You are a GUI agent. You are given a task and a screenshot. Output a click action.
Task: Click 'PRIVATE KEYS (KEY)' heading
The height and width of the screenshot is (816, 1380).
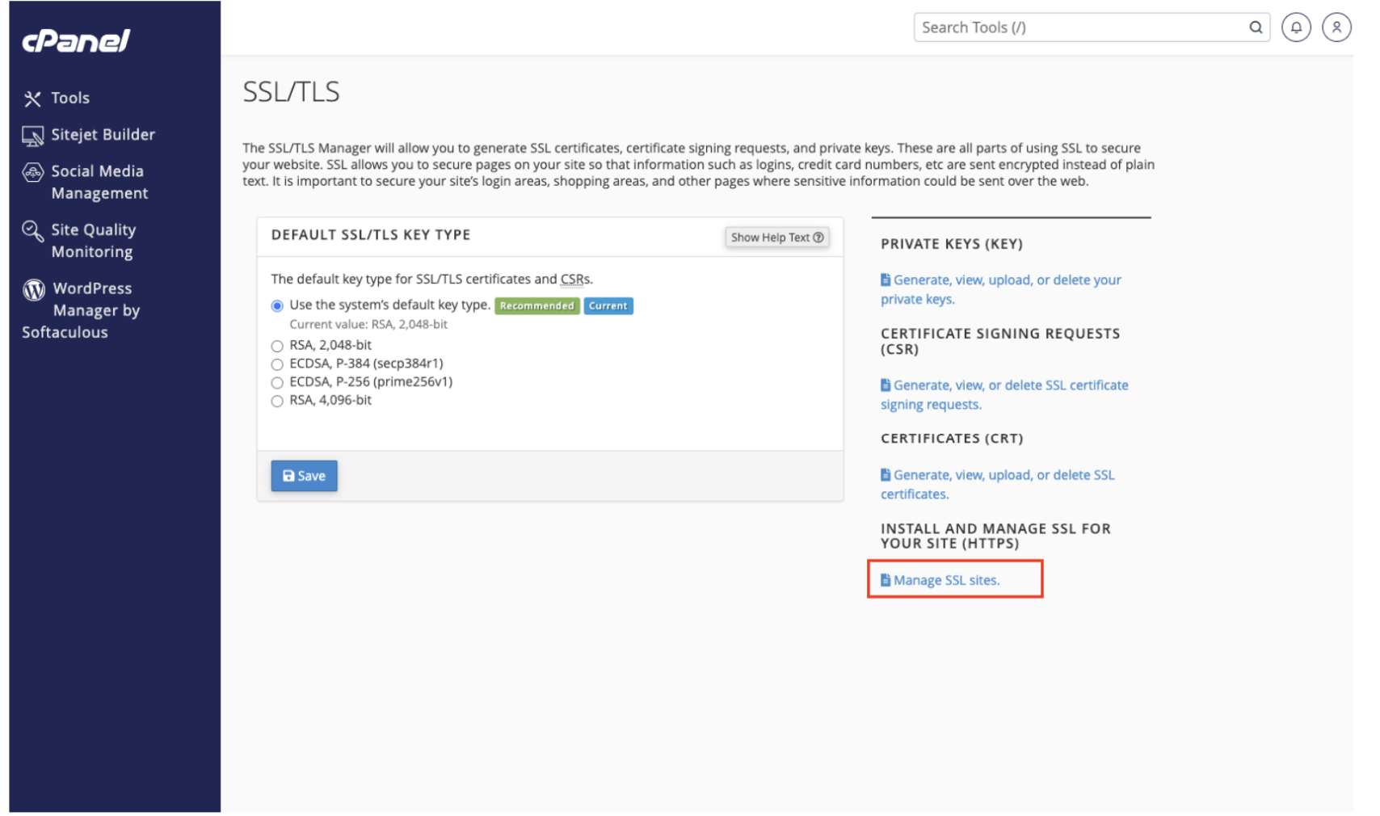(x=952, y=244)
